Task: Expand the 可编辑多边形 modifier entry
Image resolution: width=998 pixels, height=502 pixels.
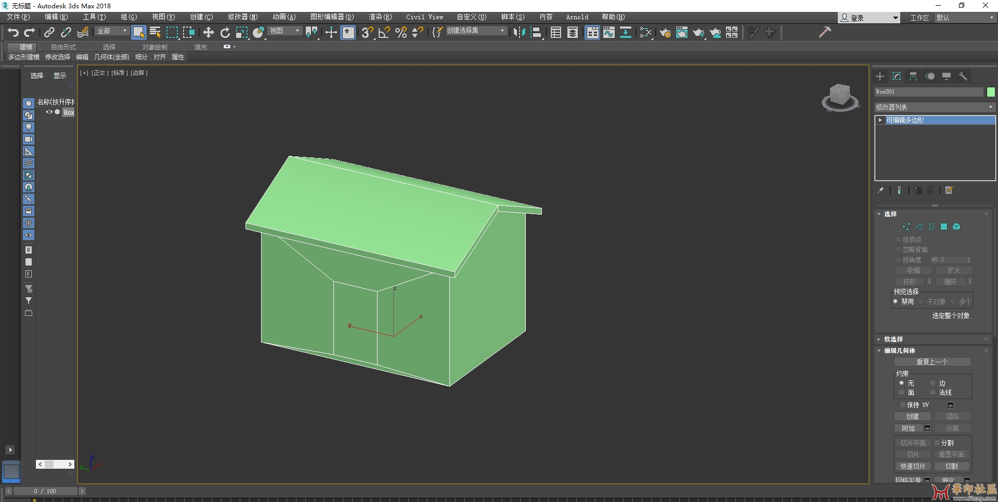Action: (x=880, y=120)
